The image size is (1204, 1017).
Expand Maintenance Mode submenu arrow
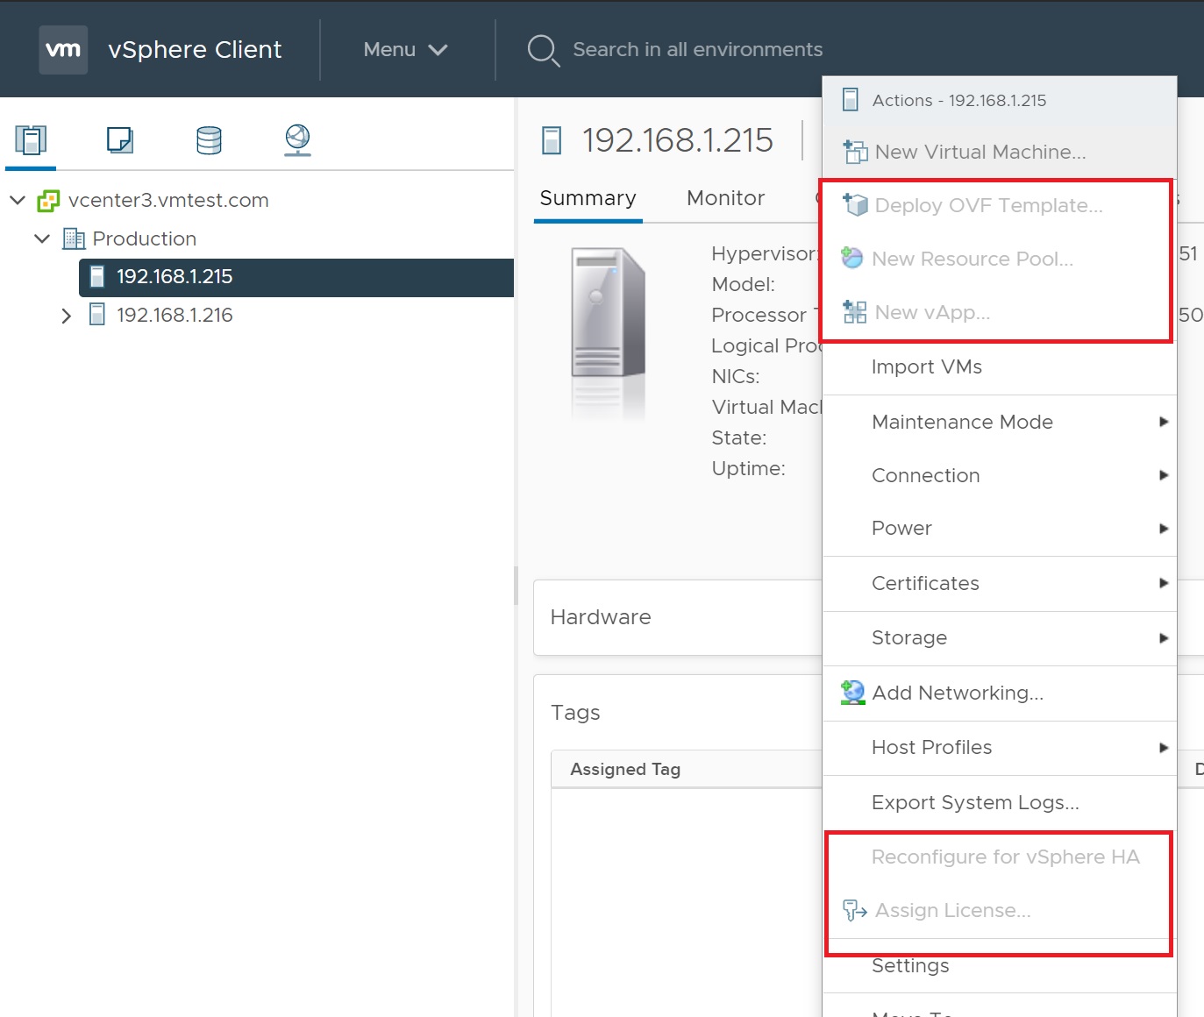pos(1164,422)
